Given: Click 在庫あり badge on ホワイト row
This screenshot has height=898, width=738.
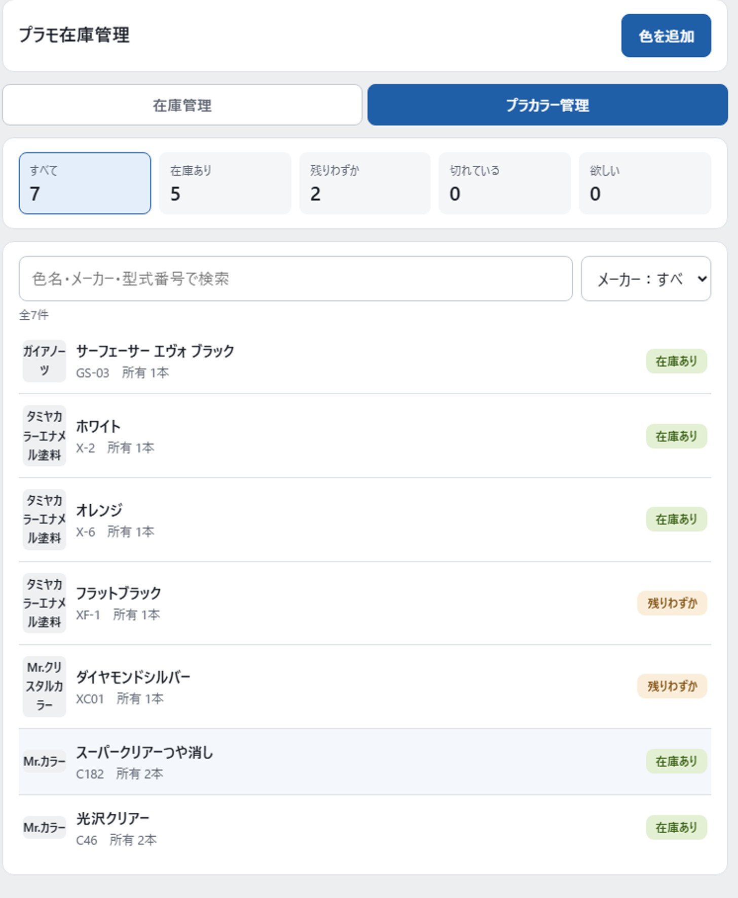Looking at the screenshot, I should pyautogui.click(x=677, y=436).
